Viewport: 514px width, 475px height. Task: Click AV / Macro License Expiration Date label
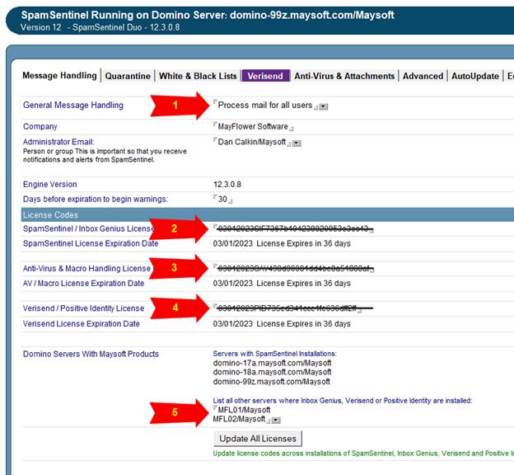[83, 283]
